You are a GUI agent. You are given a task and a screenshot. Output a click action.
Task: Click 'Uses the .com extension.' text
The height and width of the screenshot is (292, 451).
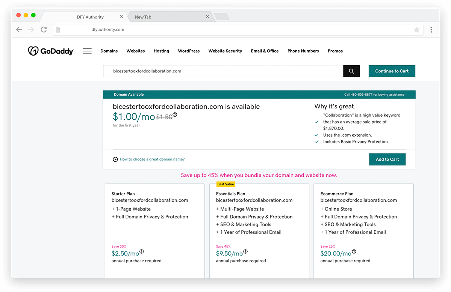[347, 135]
